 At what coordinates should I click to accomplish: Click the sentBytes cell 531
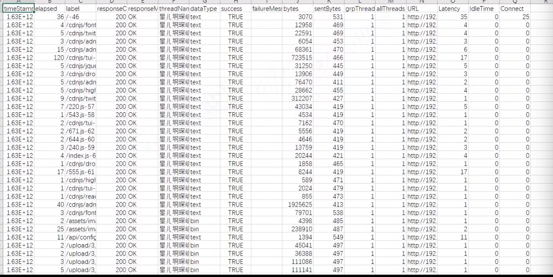point(329,17)
